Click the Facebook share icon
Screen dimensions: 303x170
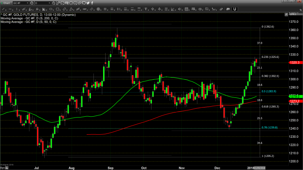(92, 3)
